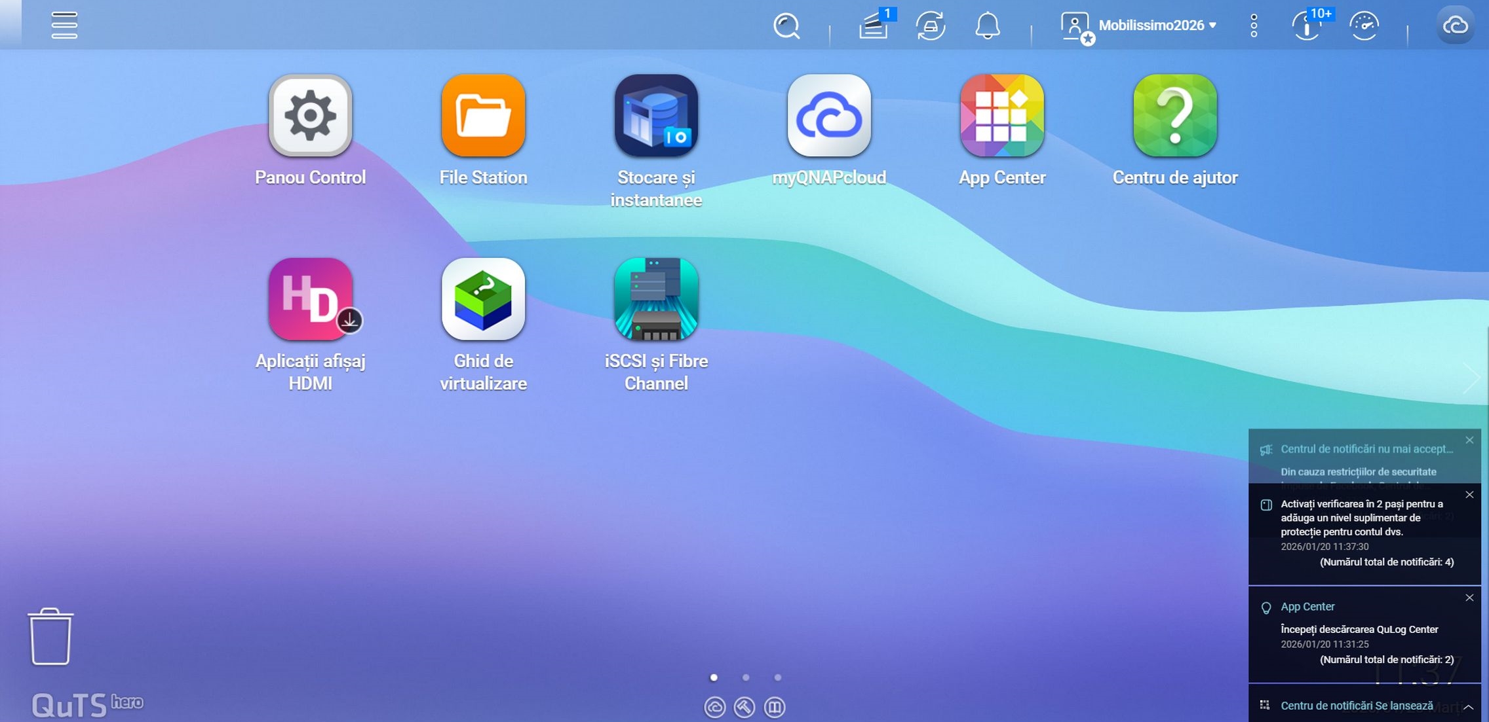
Task: Open Ghid de virtualizare
Action: [483, 299]
